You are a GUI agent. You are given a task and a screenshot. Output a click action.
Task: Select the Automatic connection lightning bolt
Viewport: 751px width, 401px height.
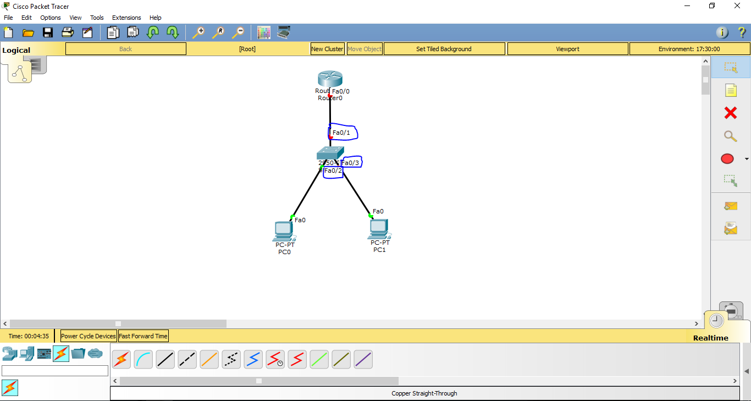click(121, 359)
